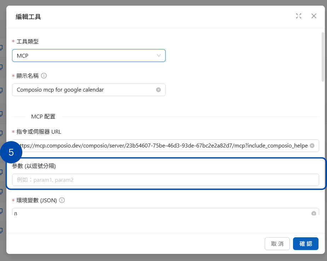Click the numbered step 5 badge
327x261 pixels.
(11, 152)
